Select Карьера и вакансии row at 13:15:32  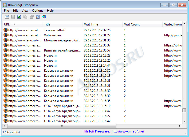(x=92, y=70)
